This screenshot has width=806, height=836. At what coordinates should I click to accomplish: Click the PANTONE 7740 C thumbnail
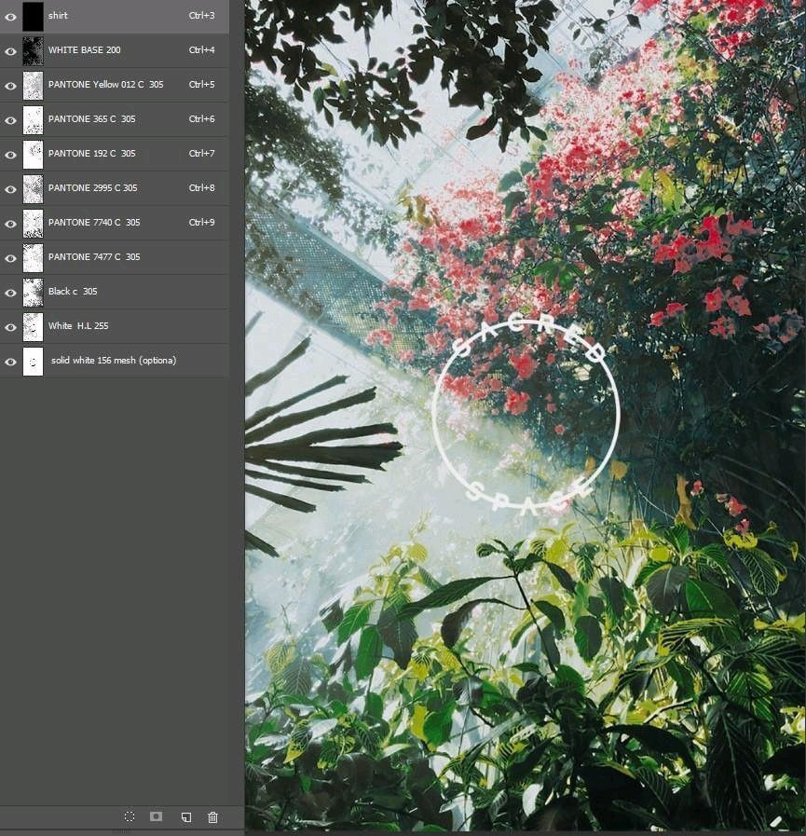33,224
